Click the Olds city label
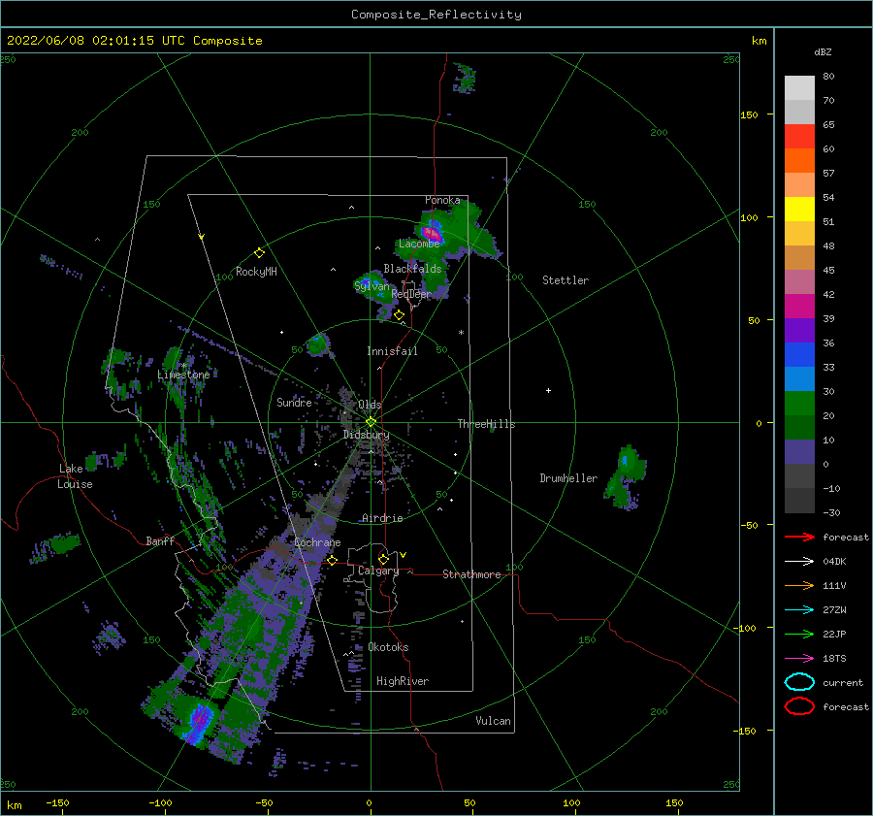The image size is (873, 816). coord(370,405)
